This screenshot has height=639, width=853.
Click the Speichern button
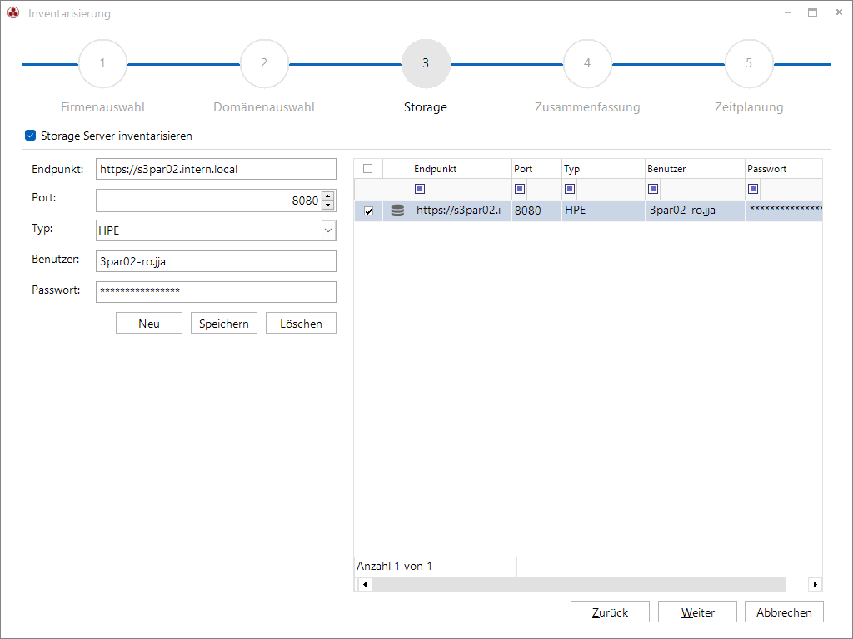pyautogui.click(x=224, y=324)
